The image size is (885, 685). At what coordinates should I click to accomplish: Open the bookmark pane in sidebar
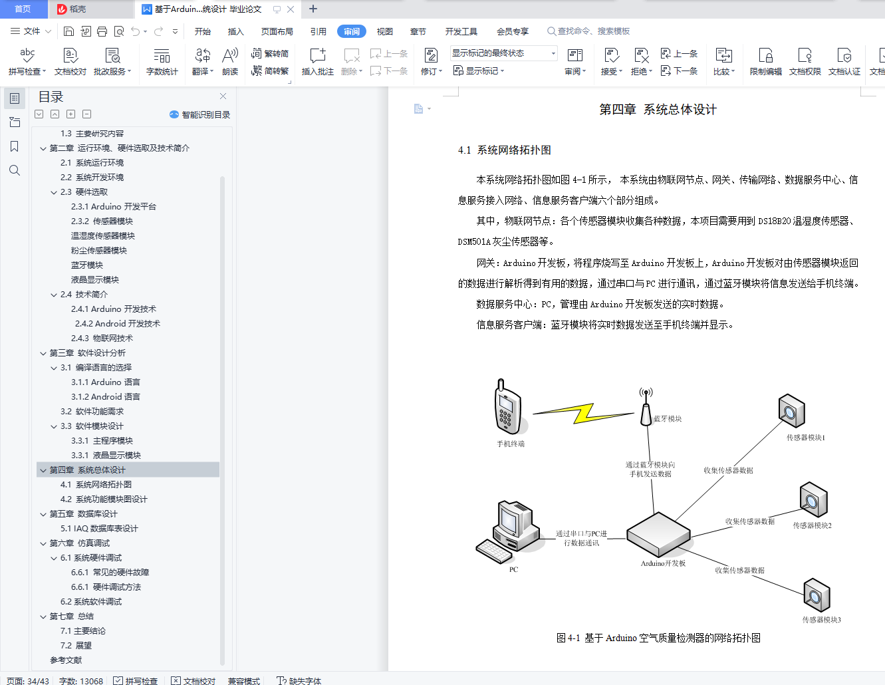(x=14, y=146)
